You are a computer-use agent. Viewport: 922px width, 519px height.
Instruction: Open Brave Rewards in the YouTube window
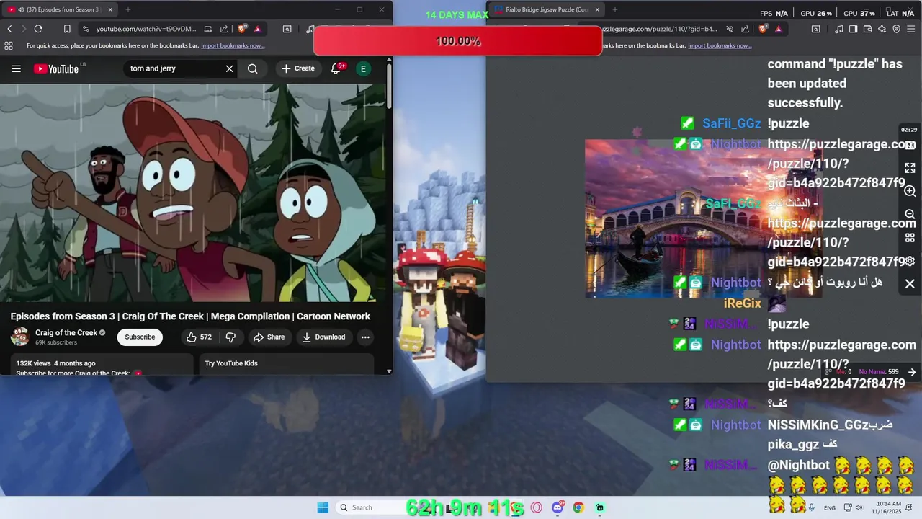(257, 29)
